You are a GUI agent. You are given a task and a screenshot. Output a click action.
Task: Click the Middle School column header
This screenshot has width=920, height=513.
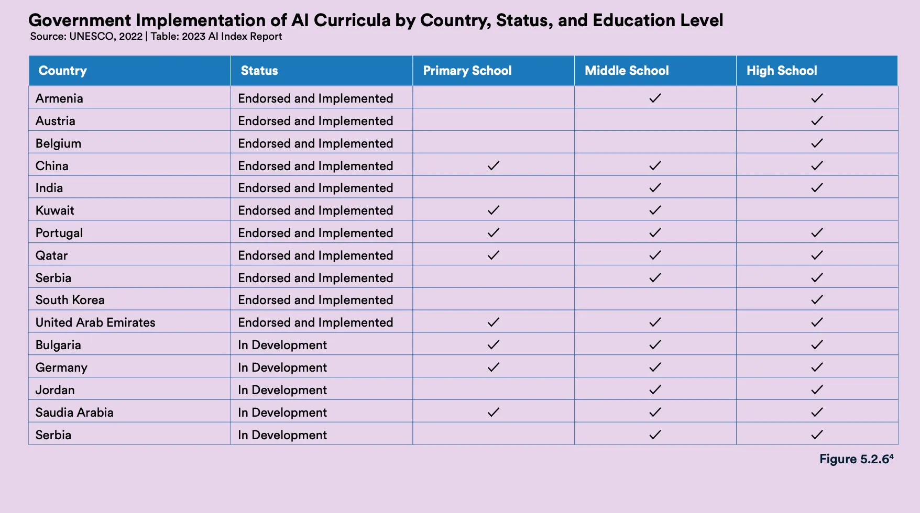(x=655, y=71)
